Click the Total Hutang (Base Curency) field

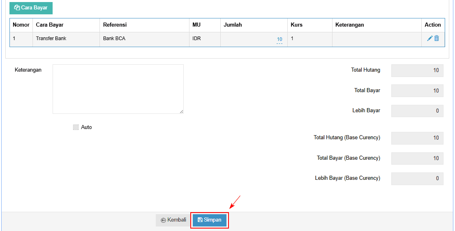click(417, 138)
